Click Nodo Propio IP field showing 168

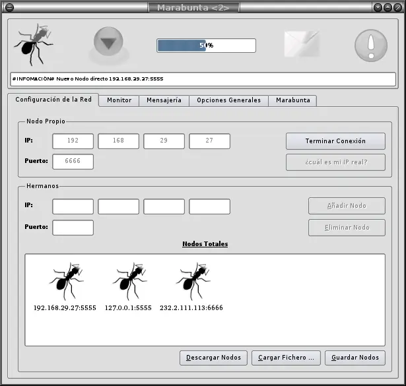click(118, 141)
